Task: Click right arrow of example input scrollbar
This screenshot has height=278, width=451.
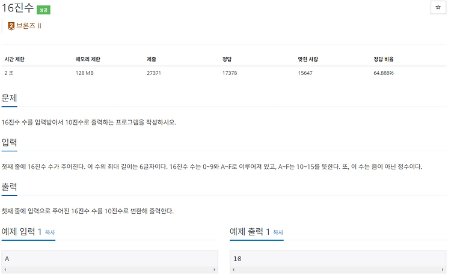Action: pos(214,270)
